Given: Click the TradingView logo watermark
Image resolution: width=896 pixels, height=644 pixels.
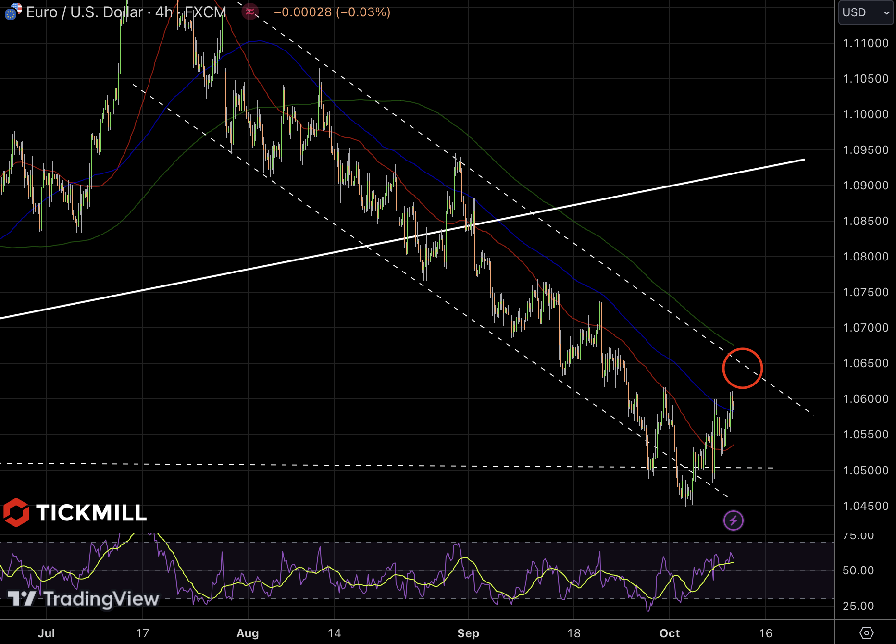Looking at the screenshot, I should (83, 599).
